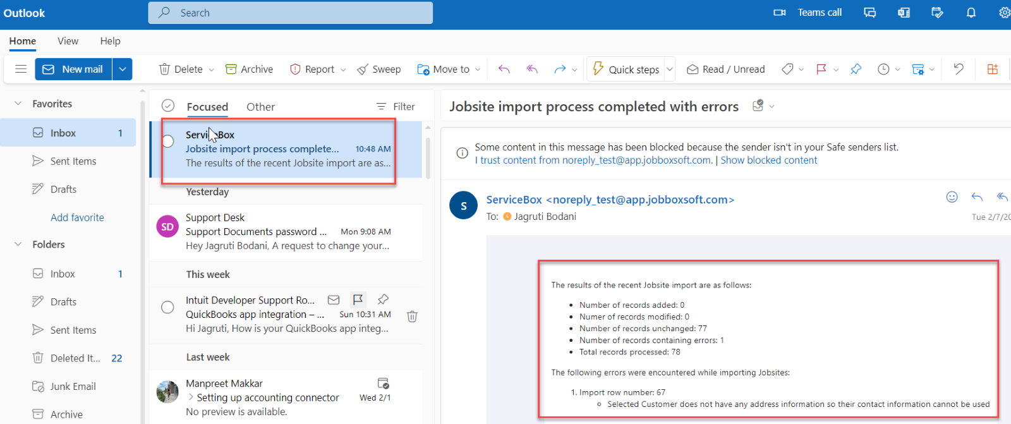This screenshot has width=1011, height=424.
Task: Click the Reply all arrow in toolbar
Action: pos(532,69)
